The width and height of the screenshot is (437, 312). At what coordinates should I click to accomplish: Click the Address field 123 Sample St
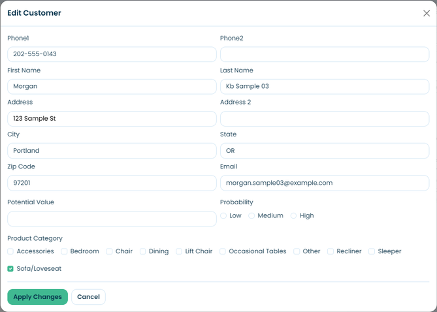click(x=112, y=119)
